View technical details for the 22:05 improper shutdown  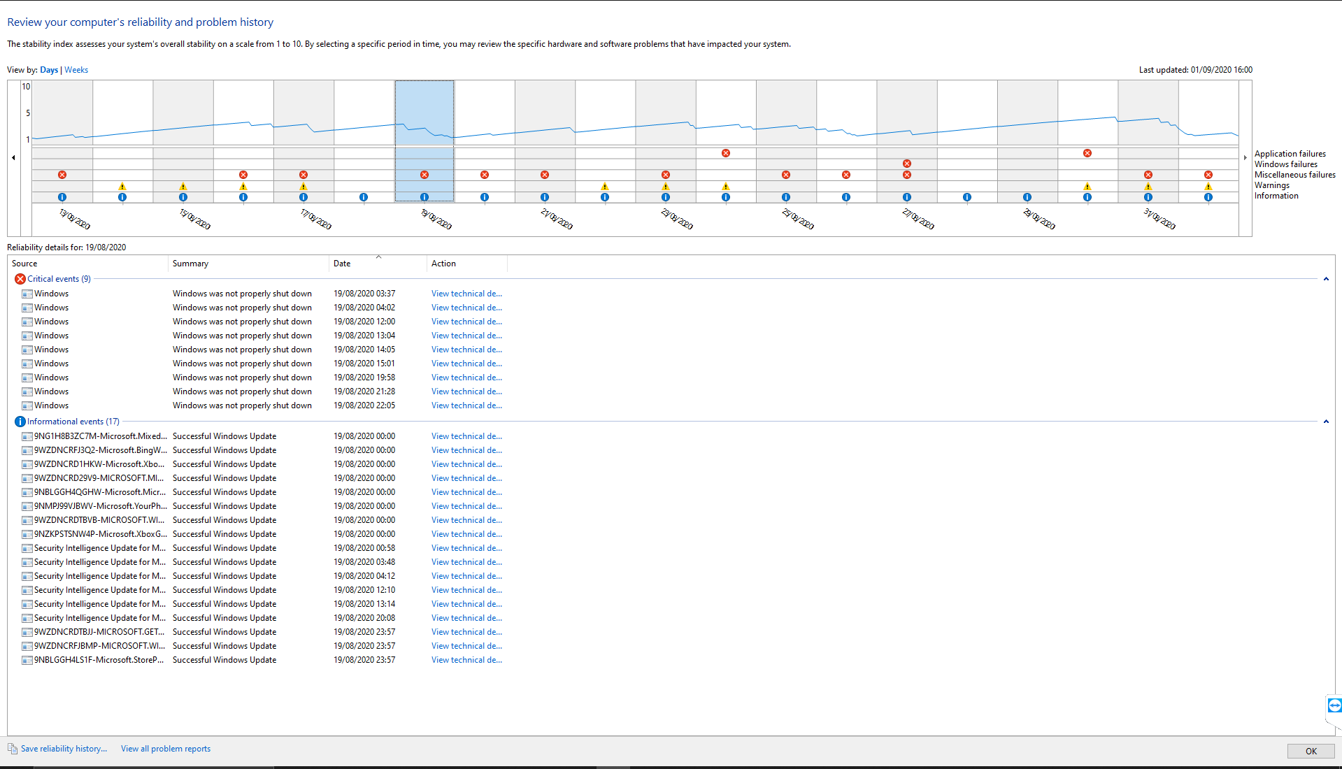pyautogui.click(x=466, y=405)
